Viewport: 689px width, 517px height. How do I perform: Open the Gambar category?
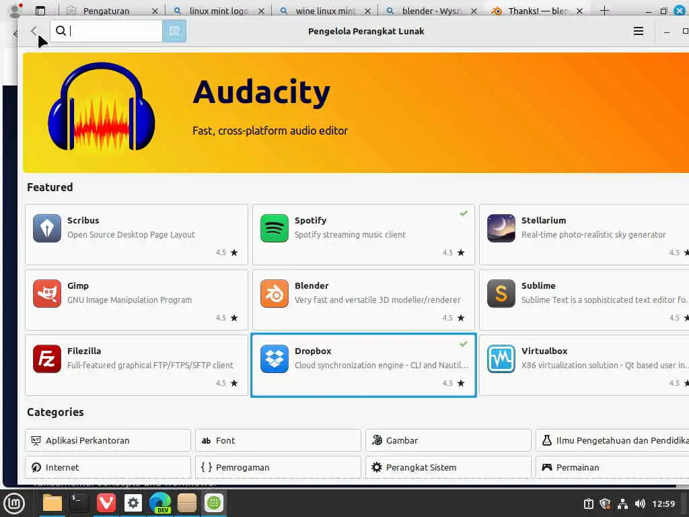click(x=448, y=440)
